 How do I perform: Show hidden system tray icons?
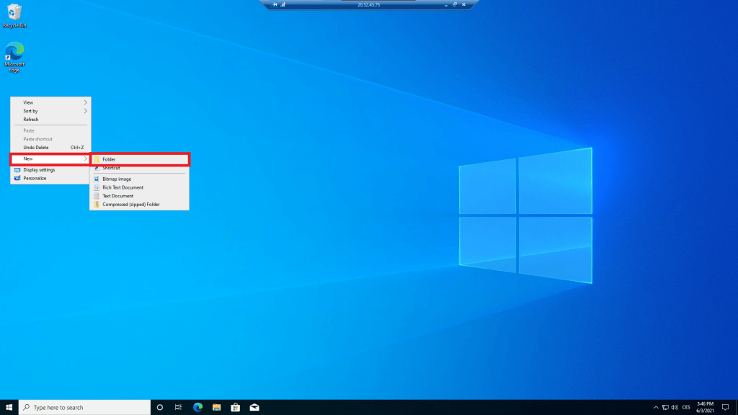point(655,407)
